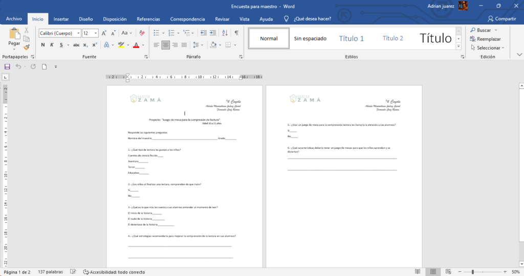Click the Compartir button

pos(501,19)
